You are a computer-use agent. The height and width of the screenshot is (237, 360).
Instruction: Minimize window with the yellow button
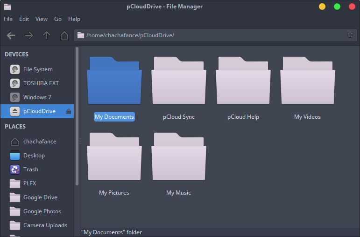coord(322,7)
